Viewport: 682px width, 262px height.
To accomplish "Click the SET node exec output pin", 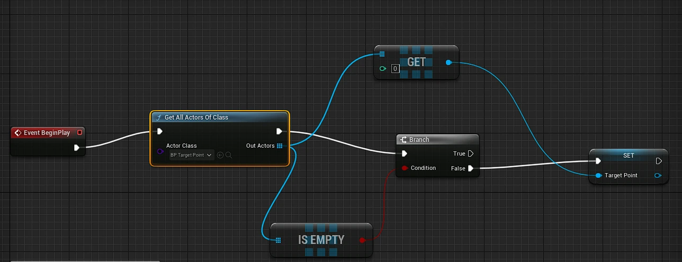I will (659, 161).
